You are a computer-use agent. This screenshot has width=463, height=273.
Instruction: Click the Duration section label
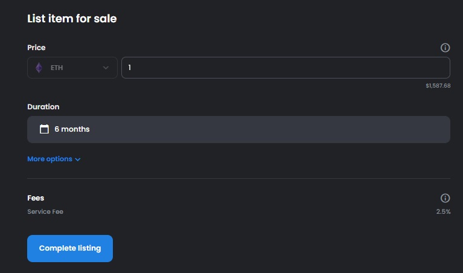click(43, 107)
